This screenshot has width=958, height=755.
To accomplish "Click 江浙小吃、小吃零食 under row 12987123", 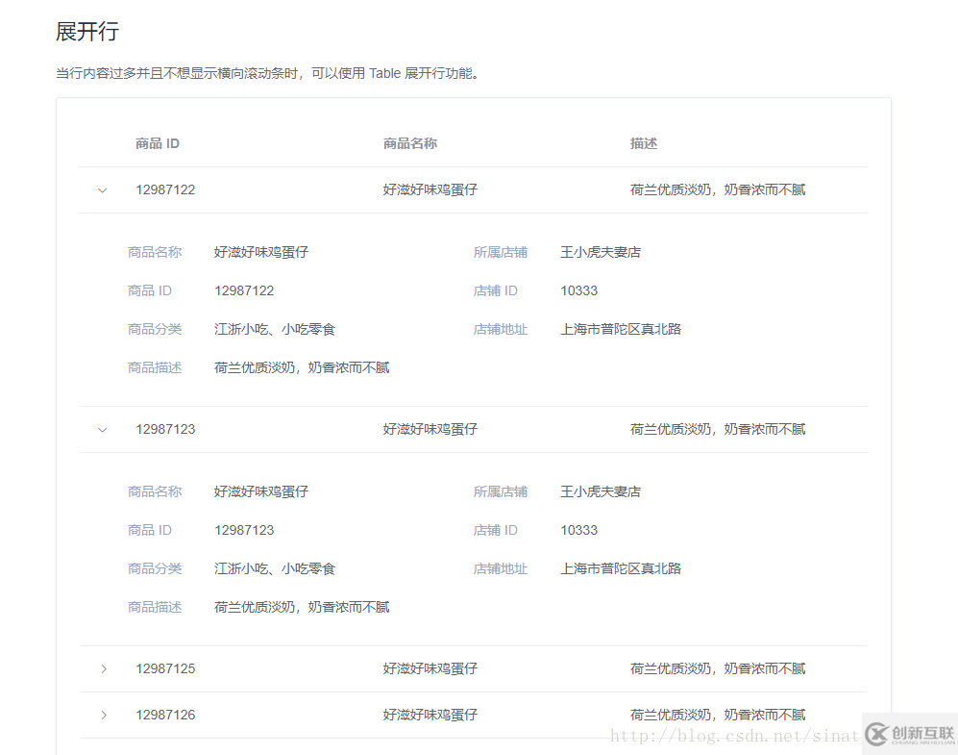I will pyautogui.click(x=275, y=569).
